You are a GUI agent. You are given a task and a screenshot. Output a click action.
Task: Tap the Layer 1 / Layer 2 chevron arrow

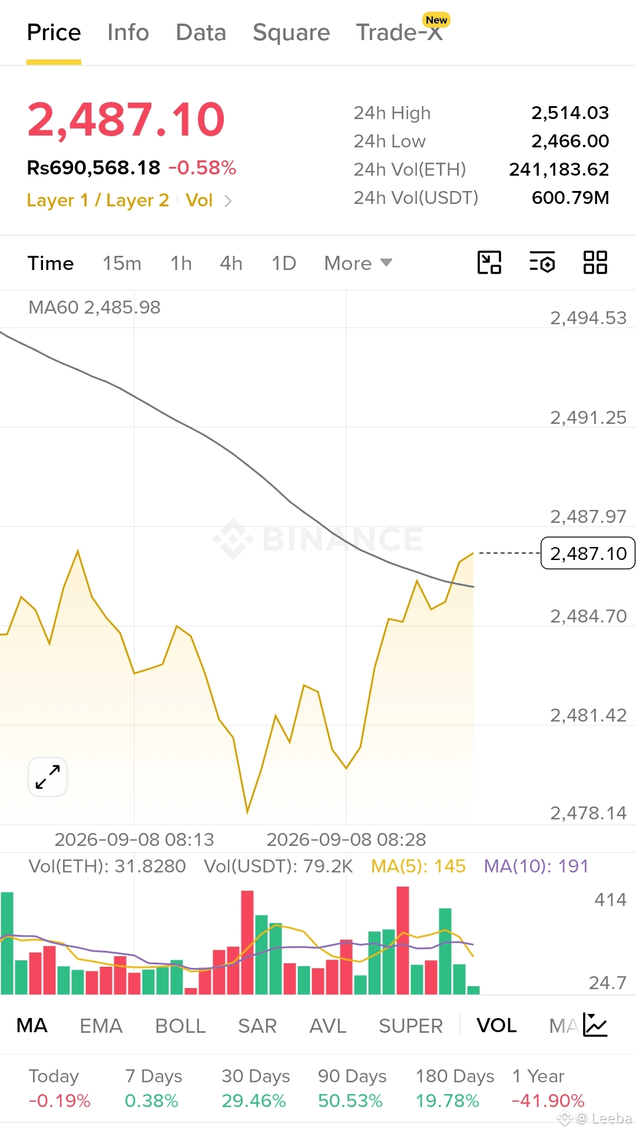click(228, 201)
